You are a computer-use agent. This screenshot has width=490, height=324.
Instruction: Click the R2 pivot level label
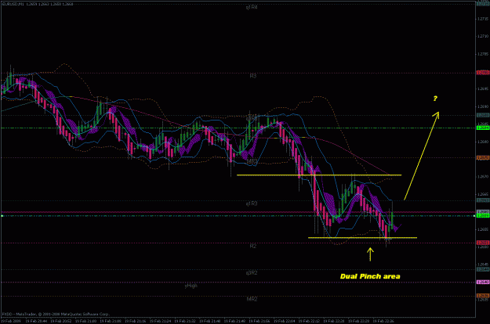[x=253, y=246]
